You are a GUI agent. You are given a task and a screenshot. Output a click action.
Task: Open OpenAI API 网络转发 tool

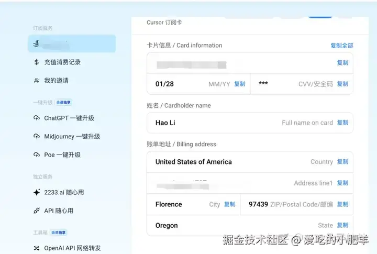tap(72, 248)
